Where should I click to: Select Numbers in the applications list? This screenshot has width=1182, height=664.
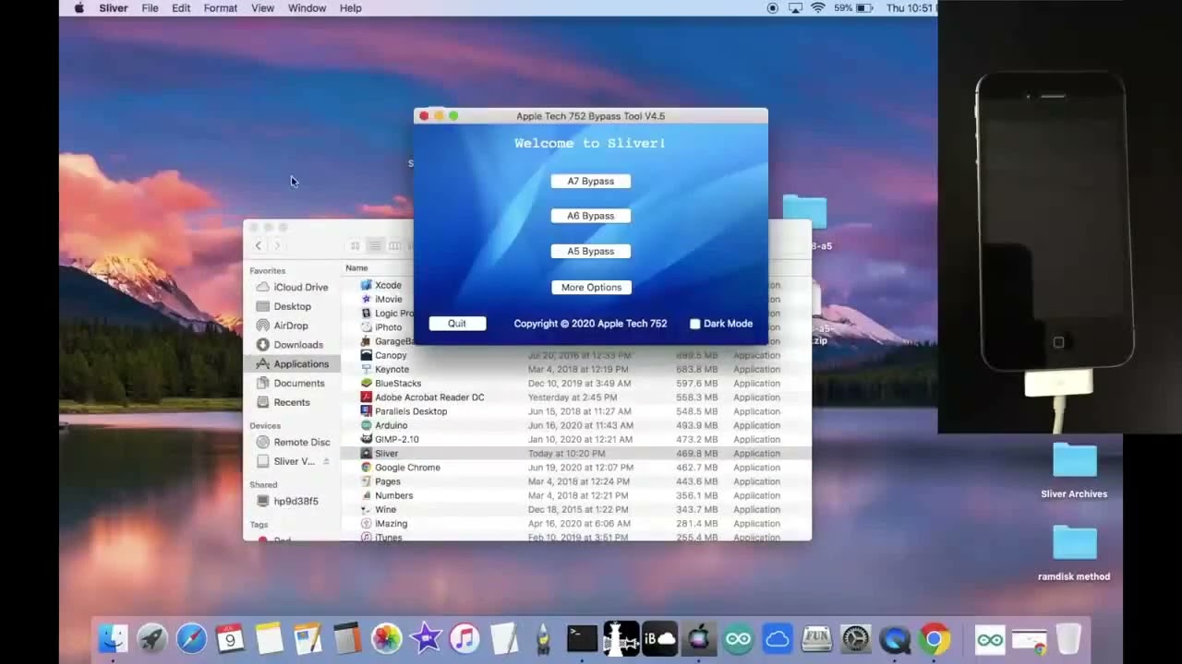click(x=576, y=495)
